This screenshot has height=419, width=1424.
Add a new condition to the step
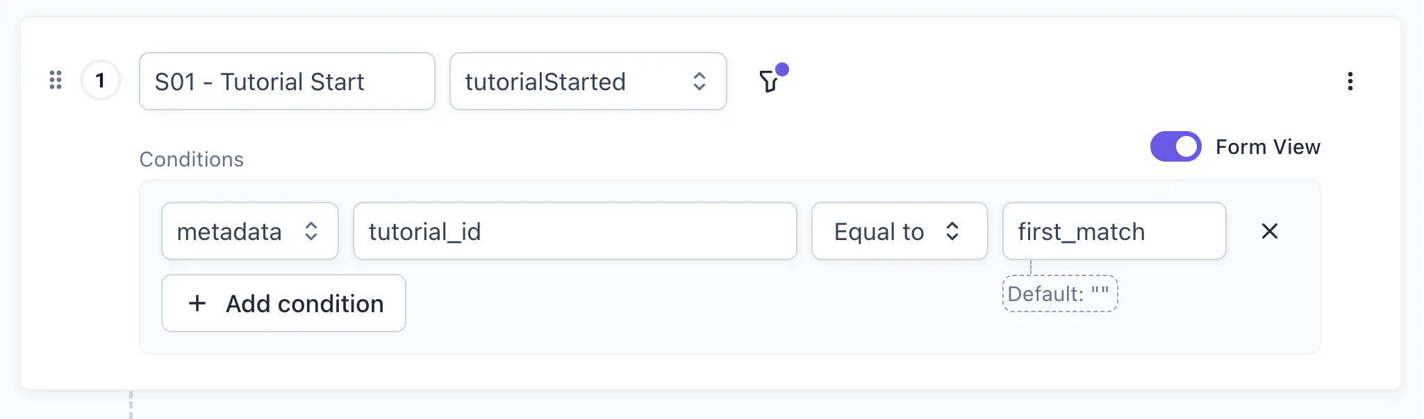tap(283, 303)
